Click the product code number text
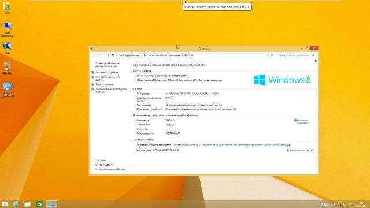This screenshot has width=370, height=208. coord(166,150)
